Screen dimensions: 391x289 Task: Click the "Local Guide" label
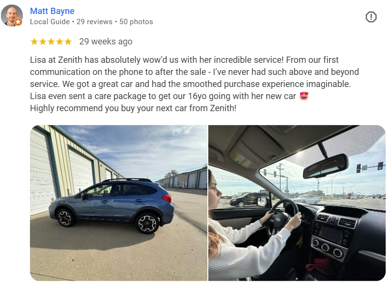pyautogui.click(x=50, y=22)
